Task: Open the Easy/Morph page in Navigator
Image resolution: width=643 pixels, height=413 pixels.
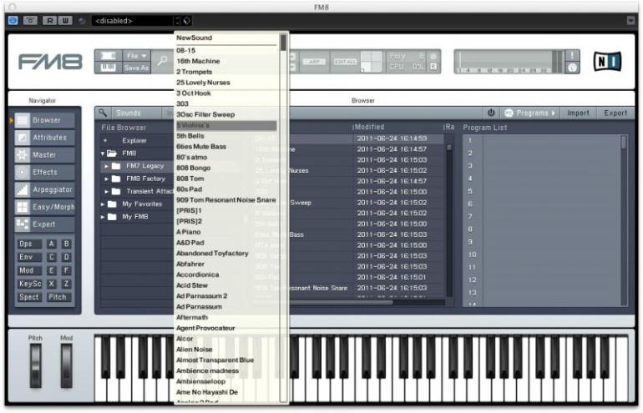Action: (45, 207)
